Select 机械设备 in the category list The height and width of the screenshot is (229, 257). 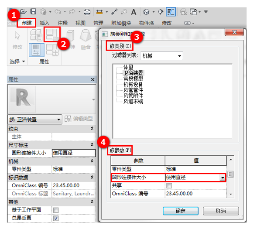click(x=133, y=84)
